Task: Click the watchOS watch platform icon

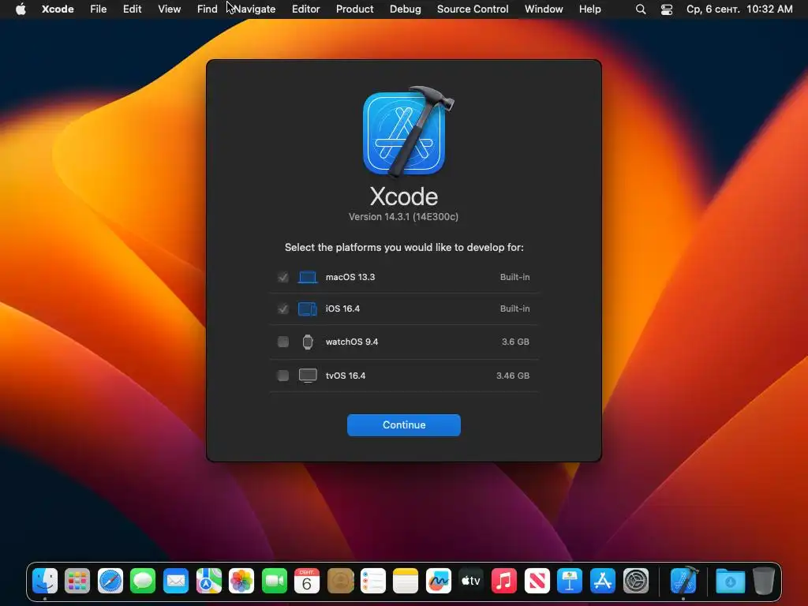Action: pos(308,342)
